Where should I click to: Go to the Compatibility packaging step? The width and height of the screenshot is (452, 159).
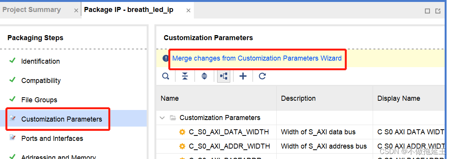41,81
